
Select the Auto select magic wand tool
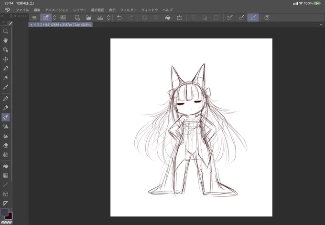point(6,78)
